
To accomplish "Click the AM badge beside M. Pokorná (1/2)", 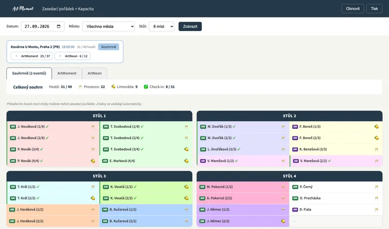I will pos(202,187).
